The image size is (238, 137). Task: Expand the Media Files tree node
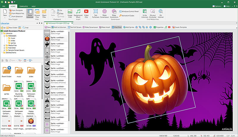(4, 46)
